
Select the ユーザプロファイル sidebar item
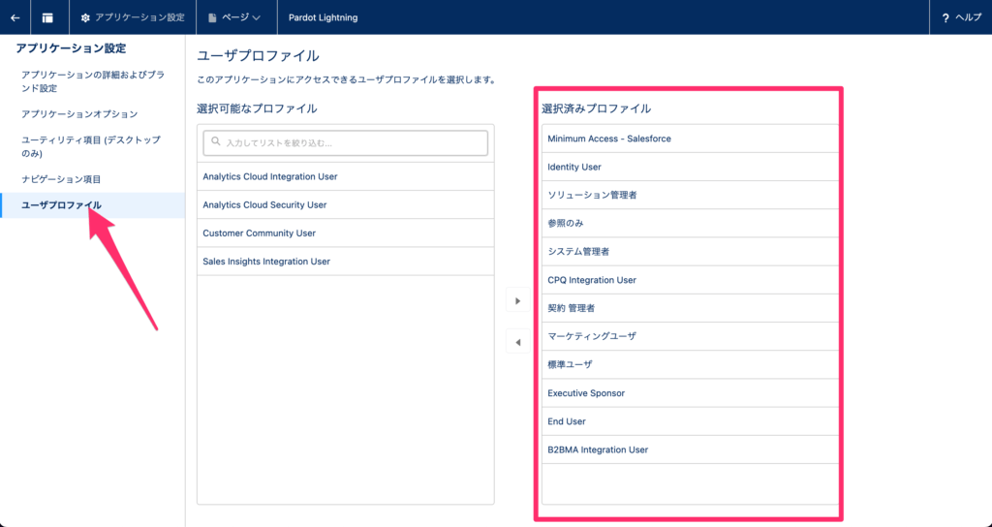tap(61, 205)
